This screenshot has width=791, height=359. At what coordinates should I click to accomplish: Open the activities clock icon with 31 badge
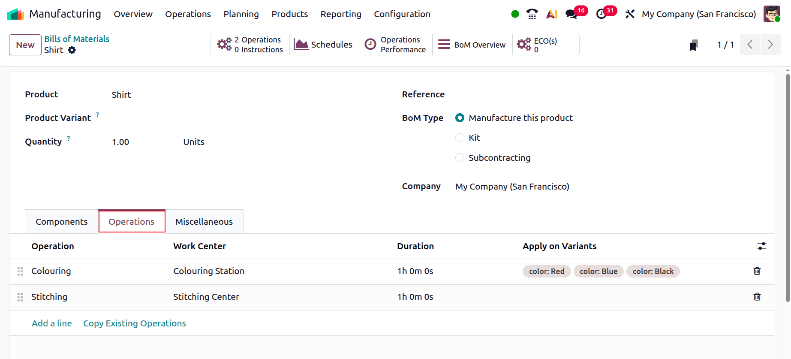pos(606,13)
